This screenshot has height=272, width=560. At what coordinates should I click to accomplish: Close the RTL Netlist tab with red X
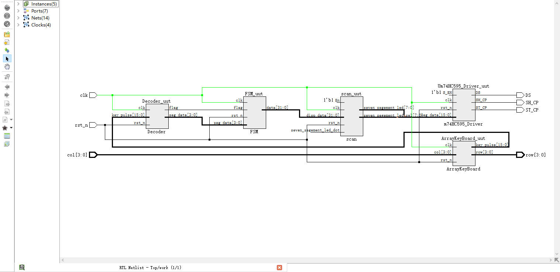[279, 268]
